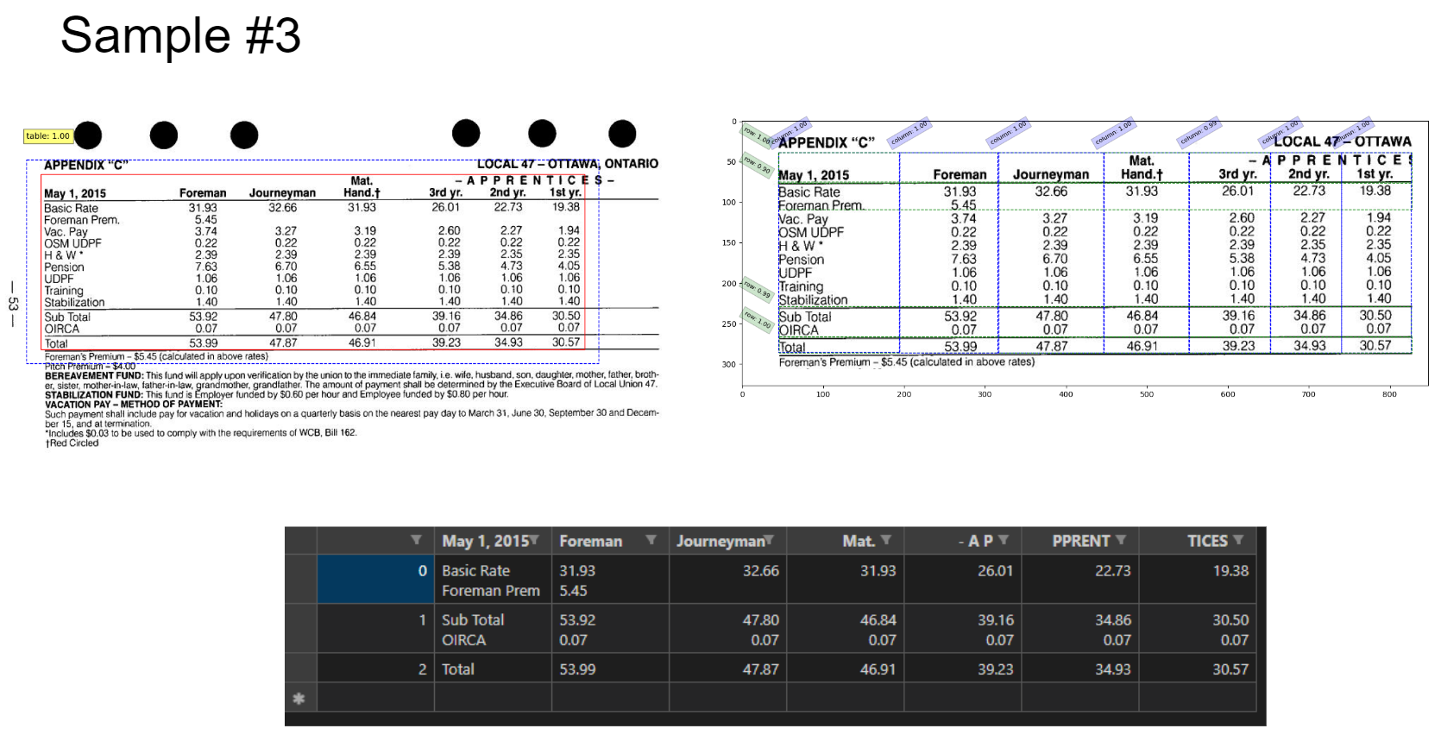
Task: Select the 39.23 cell in the grid
Action: coord(962,669)
